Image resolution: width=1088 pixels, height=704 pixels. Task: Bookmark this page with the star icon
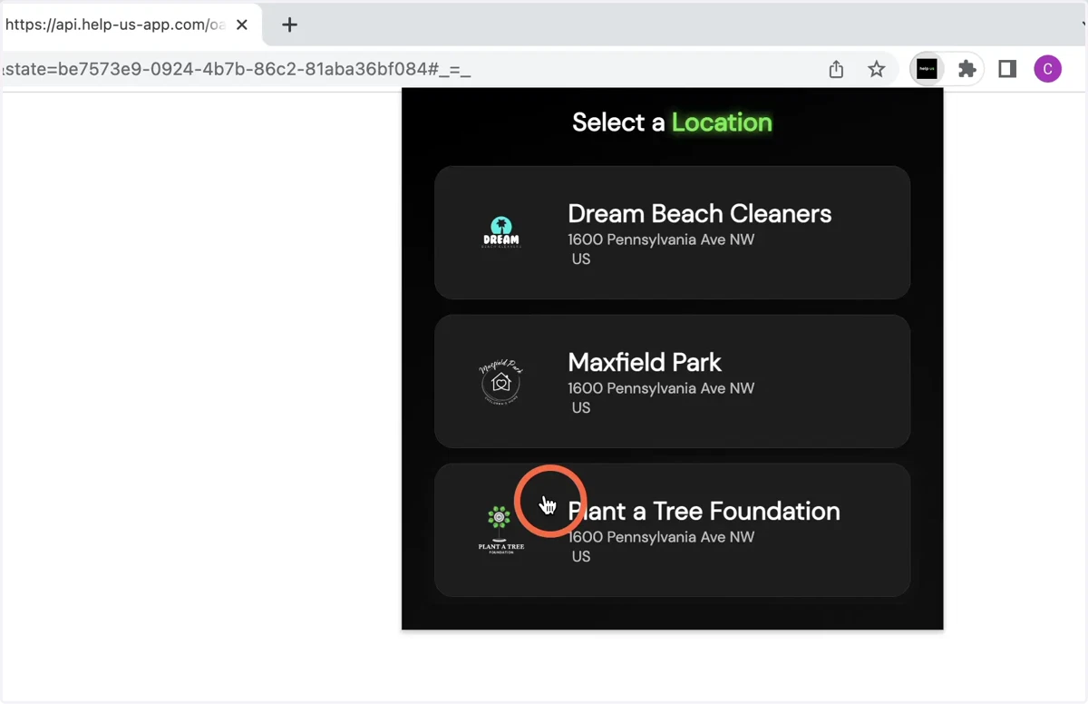tap(876, 69)
